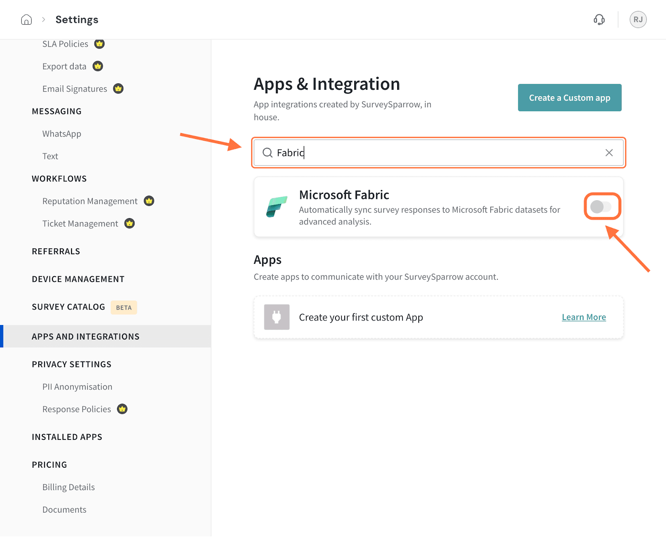Select Apps and Integrations in sidebar
This screenshot has height=543, width=666.
pos(86,337)
